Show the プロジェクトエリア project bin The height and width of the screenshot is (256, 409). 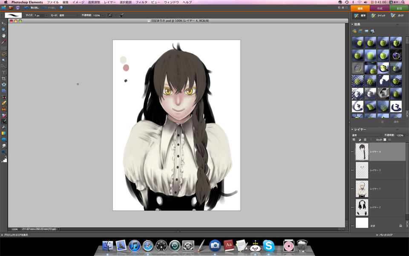pos(14,235)
